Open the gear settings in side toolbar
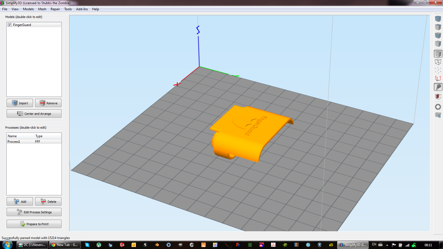This screenshot has width=443, height=249. tap(438, 107)
